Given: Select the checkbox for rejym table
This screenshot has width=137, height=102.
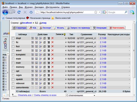Looking at the screenshot, I should (13, 75).
